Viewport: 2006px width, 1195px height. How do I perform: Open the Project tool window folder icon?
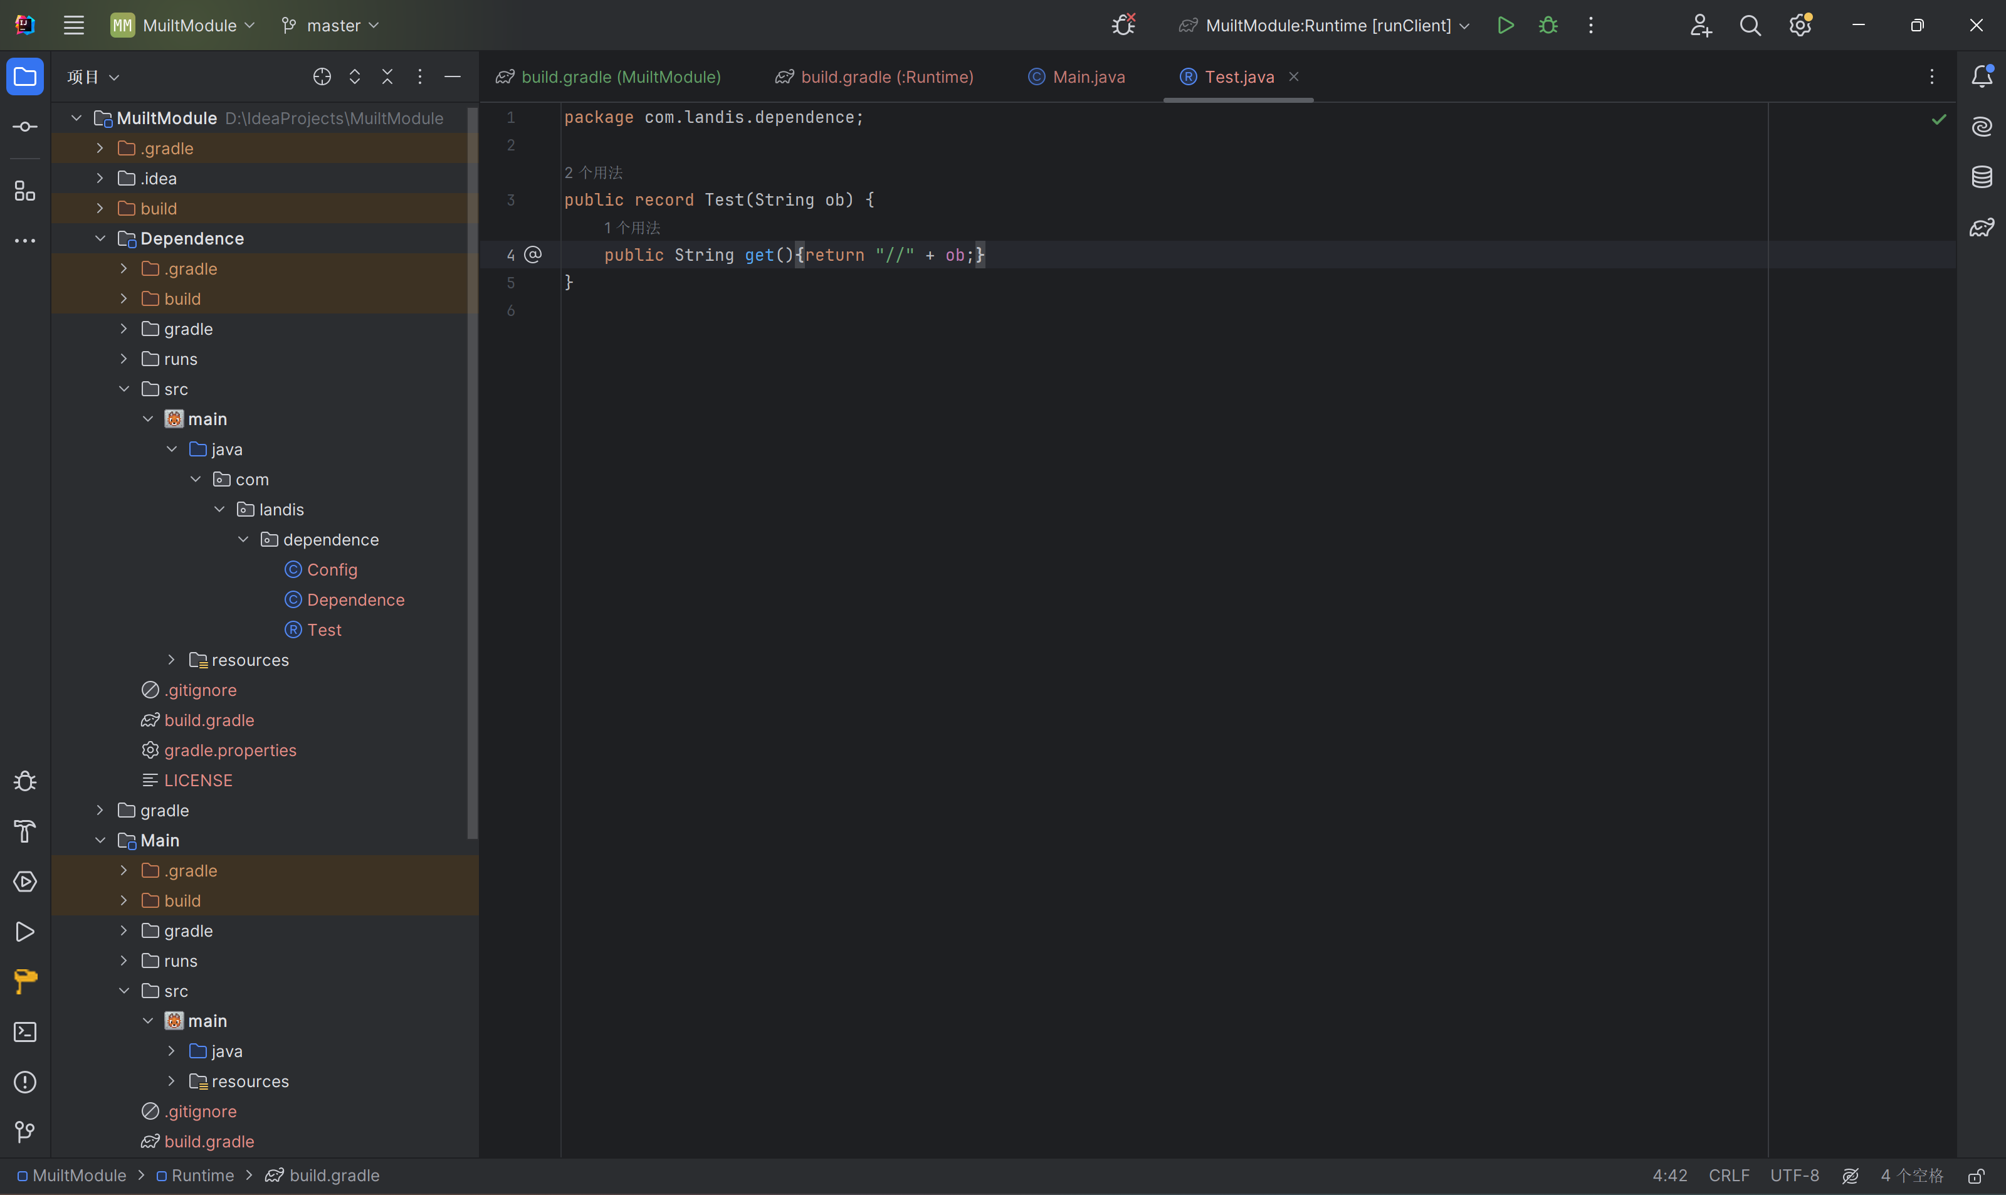point(25,76)
